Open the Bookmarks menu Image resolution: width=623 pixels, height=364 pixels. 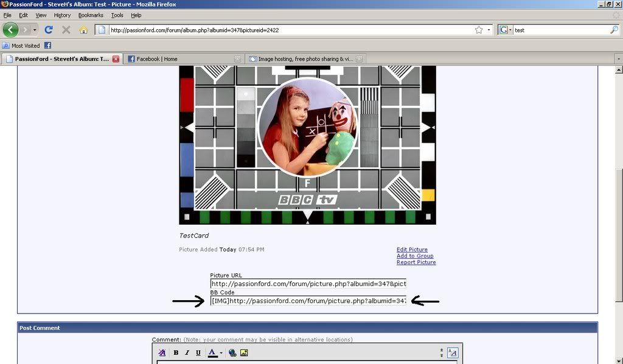tap(91, 15)
